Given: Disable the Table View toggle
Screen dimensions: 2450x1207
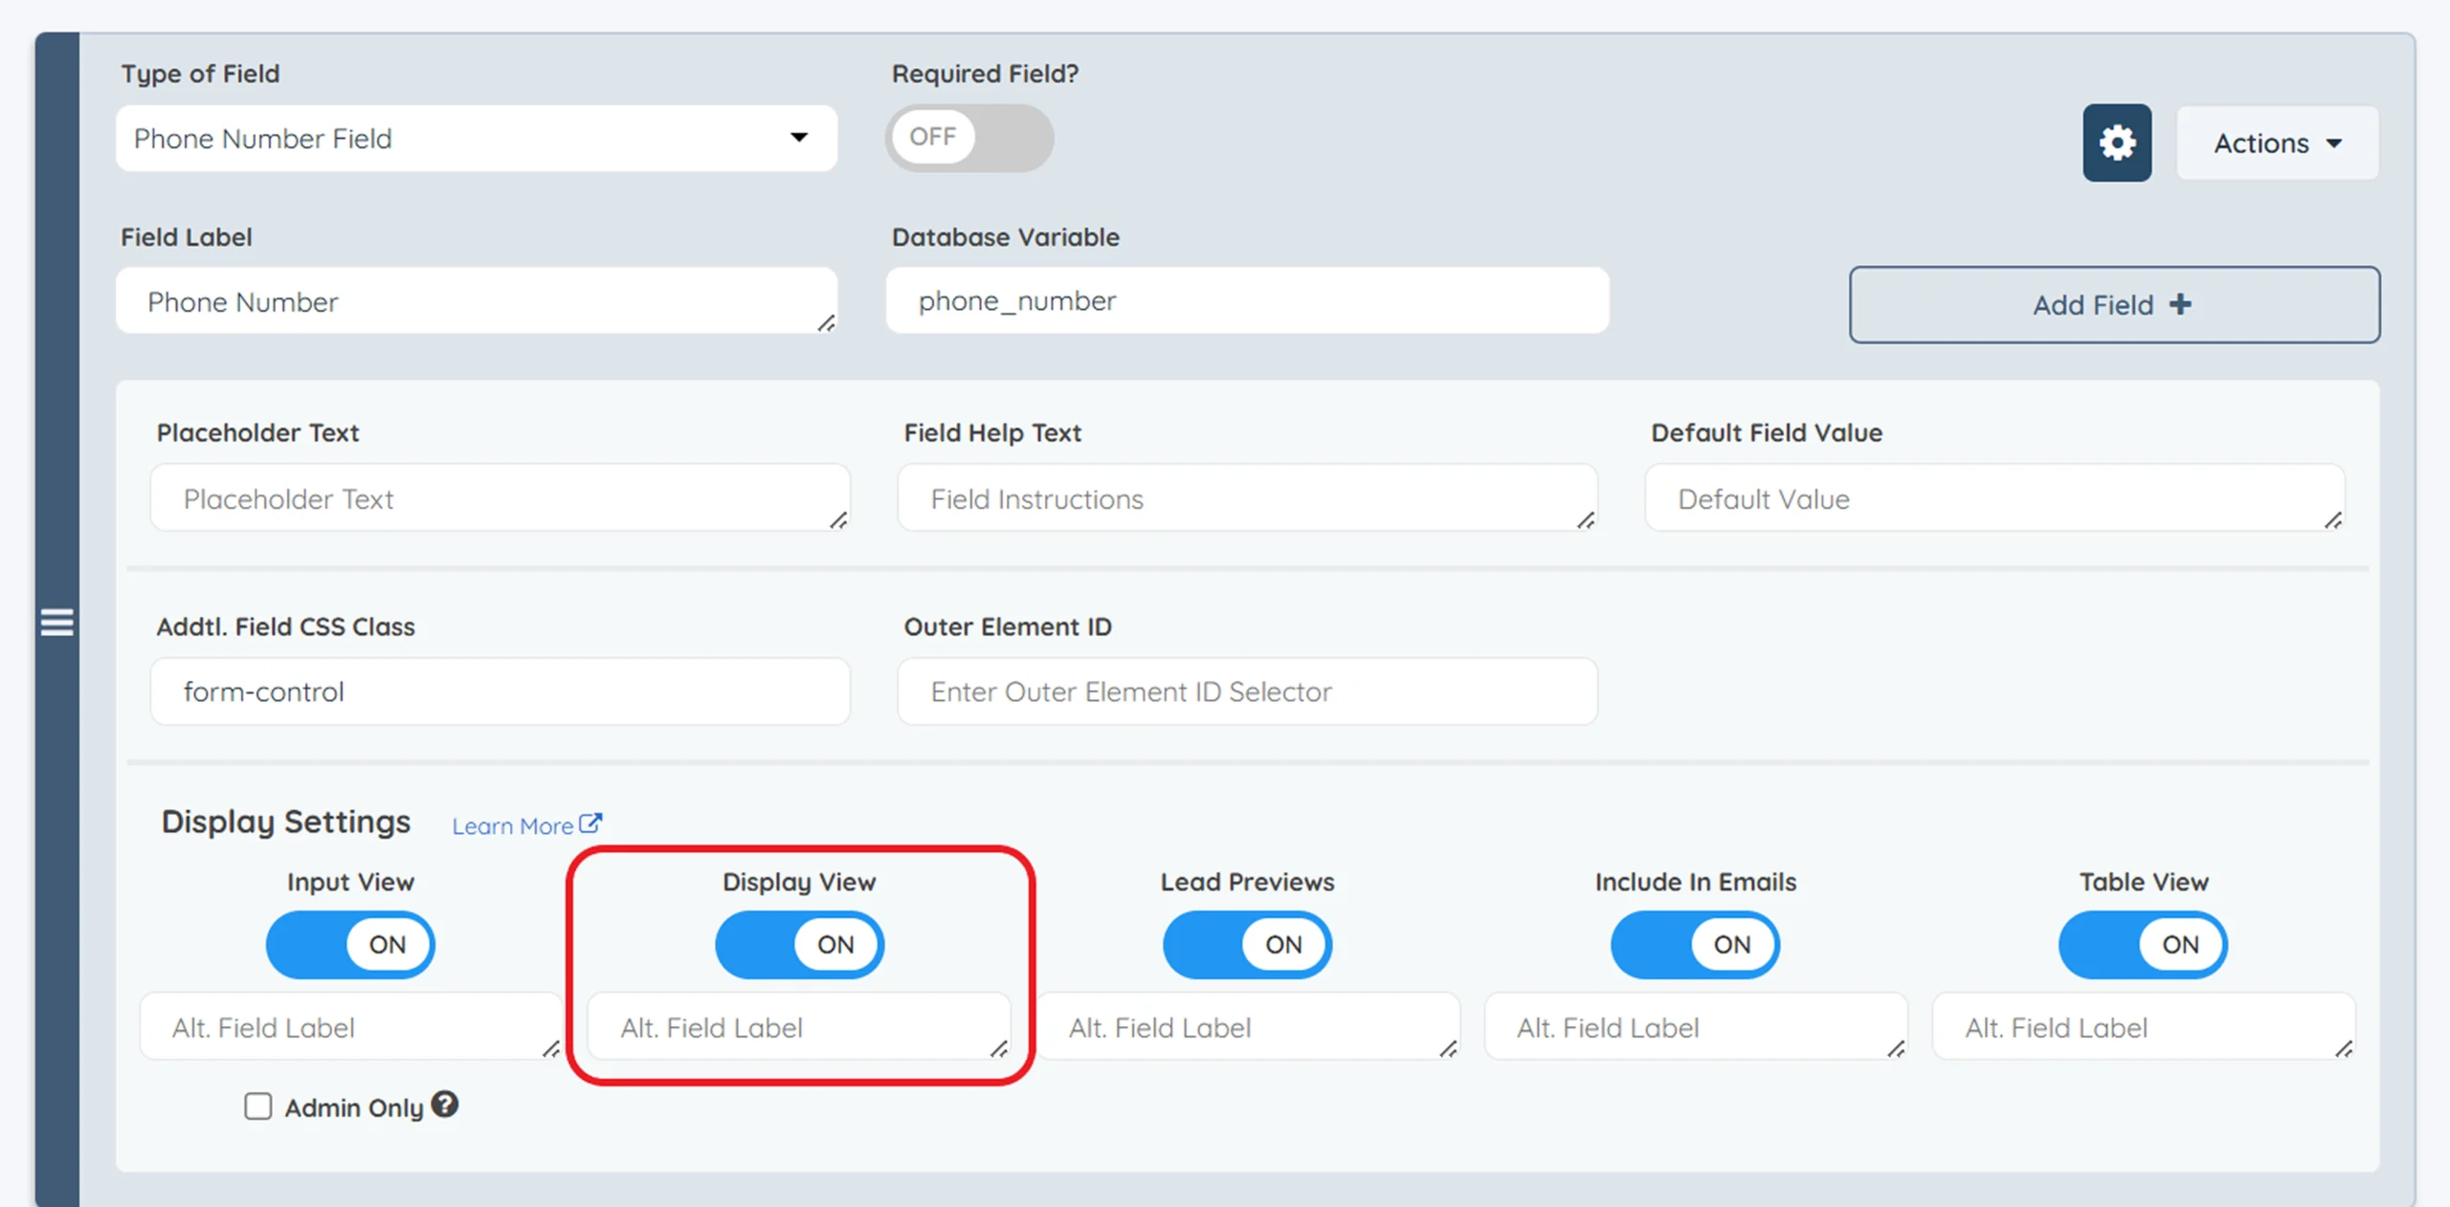Looking at the screenshot, I should pos(2142,944).
